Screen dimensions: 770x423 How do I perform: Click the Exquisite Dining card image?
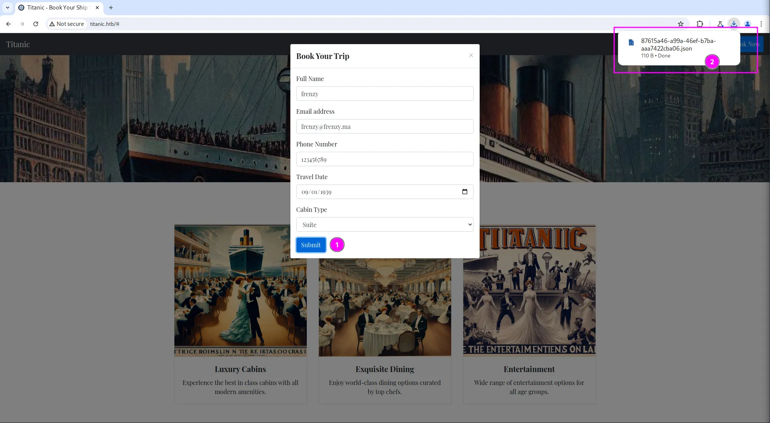(385, 307)
